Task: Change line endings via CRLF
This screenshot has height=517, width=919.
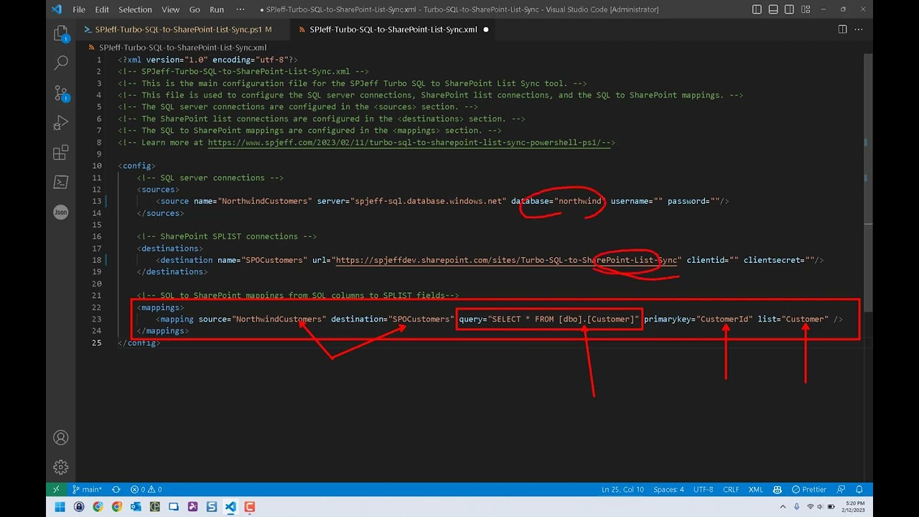Action: coord(731,490)
